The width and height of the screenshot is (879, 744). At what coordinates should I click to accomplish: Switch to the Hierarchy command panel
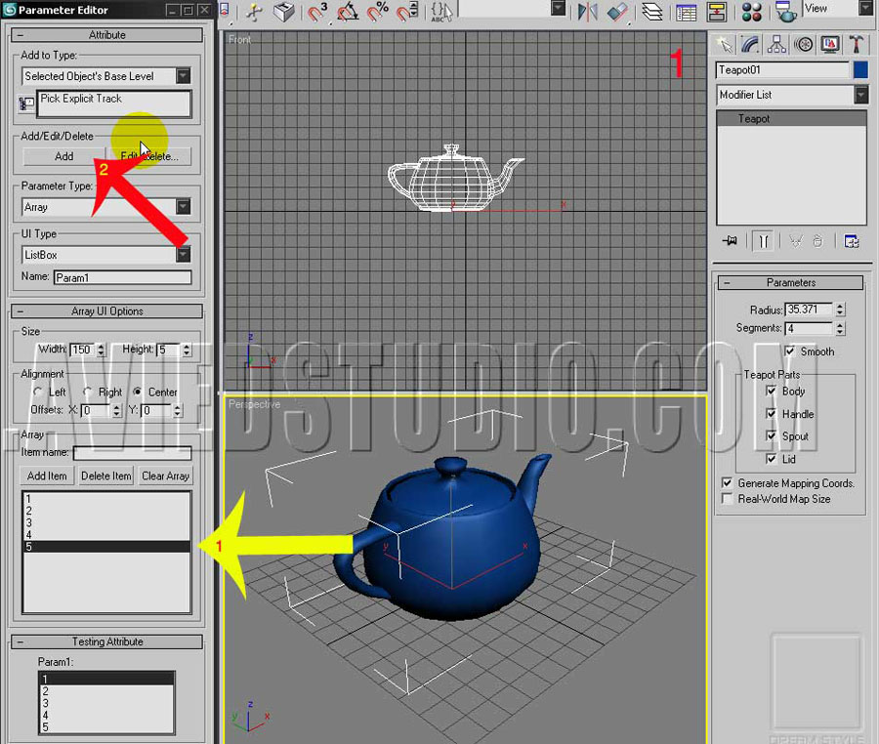point(777,44)
